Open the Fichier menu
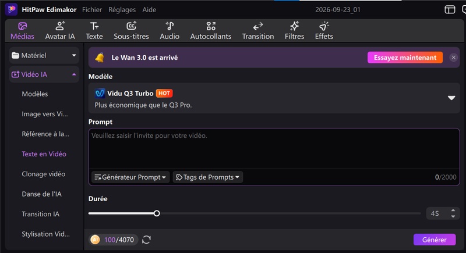Screen dimensions: 466x253 coord(92,10)
